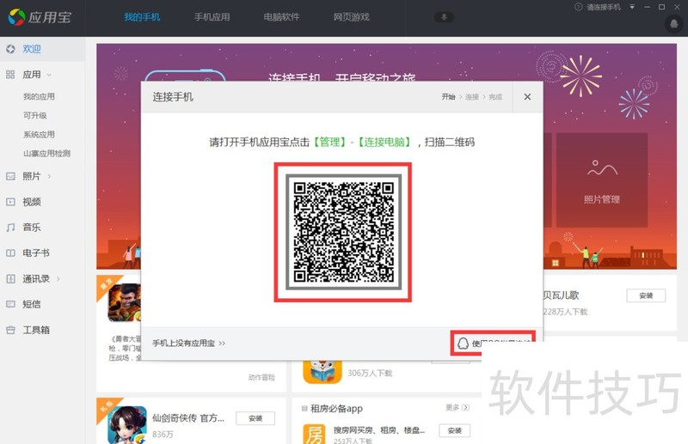The width and height of the screenshot is (688, 444).
Task: Click the 电子书 book icon
Action: [10, 252]
